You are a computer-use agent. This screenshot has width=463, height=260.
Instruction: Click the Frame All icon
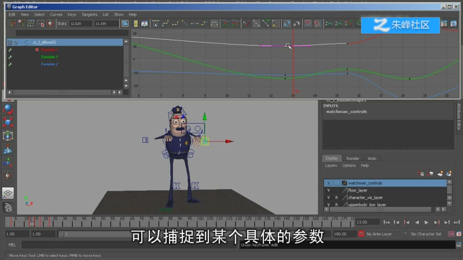125,24
